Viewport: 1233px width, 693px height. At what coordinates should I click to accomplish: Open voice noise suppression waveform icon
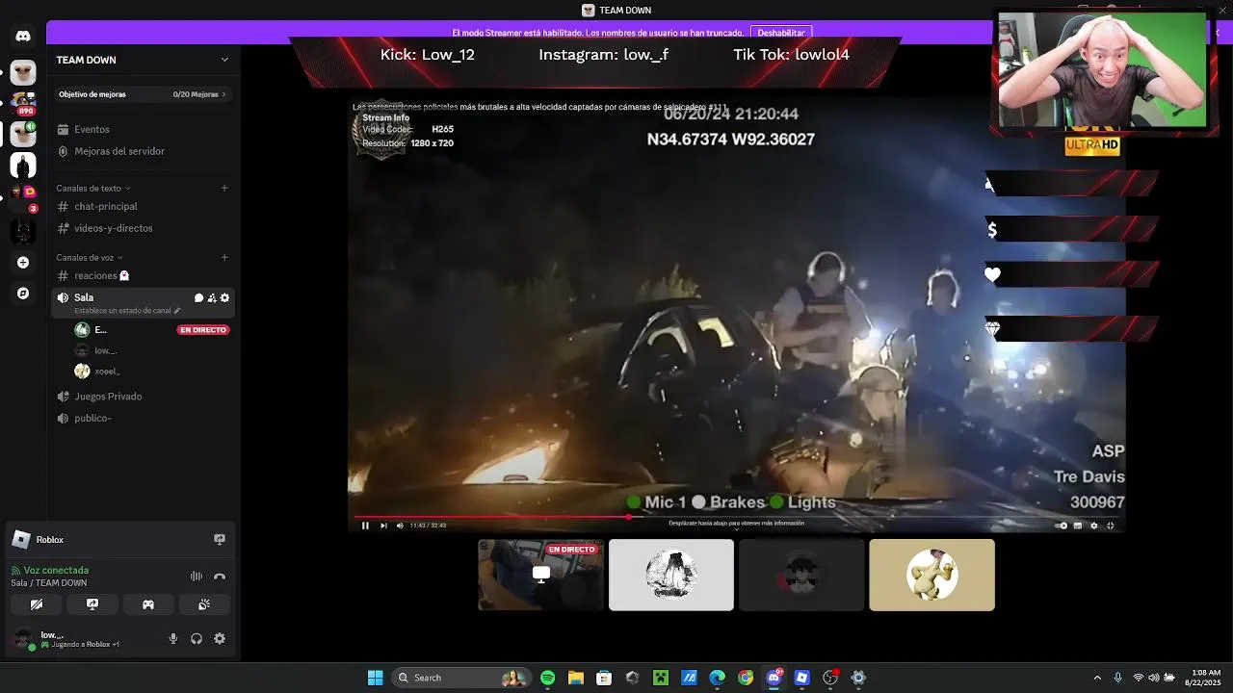[x=197, y=577]
